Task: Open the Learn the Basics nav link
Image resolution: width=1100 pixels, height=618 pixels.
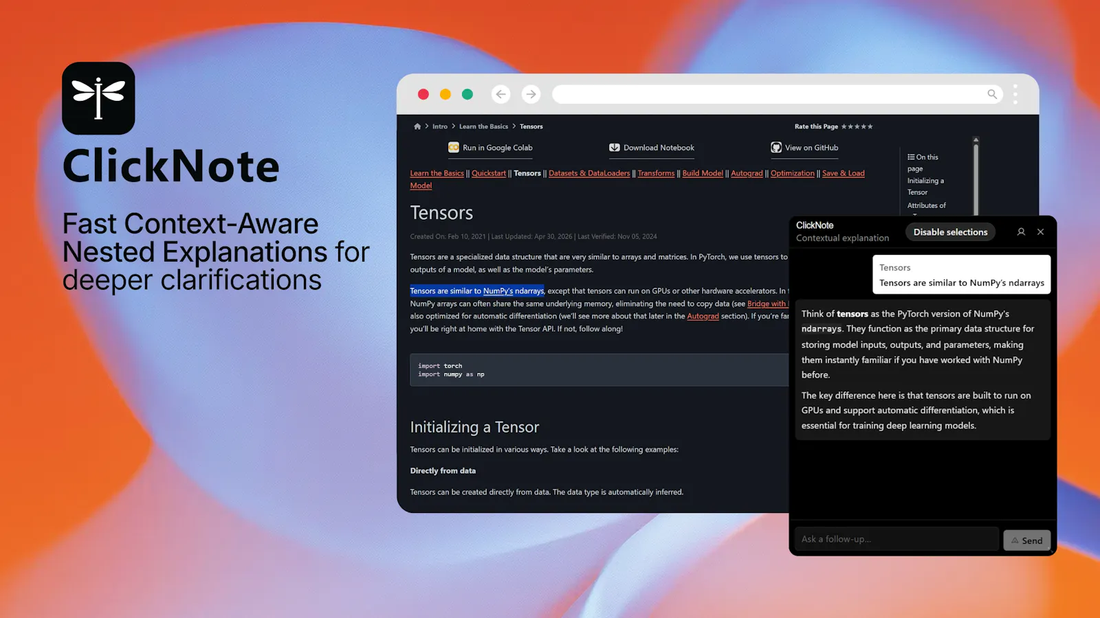Action: coord(437,173)
